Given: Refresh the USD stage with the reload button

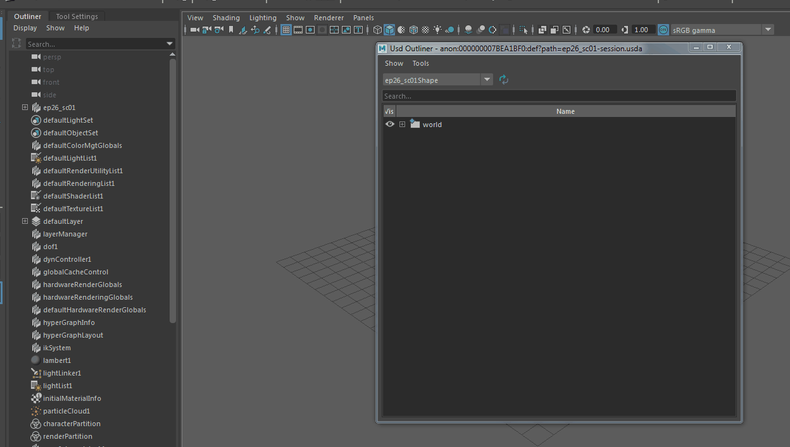Looking at the screenshot, I should pos(503,80).
